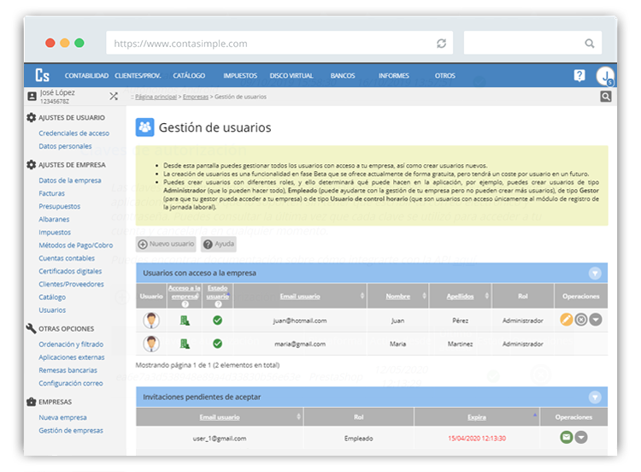Viewport: 641px width, 472px height.
Task: Click the Ajustes de empresa gear icon
Action: point(31,165)
